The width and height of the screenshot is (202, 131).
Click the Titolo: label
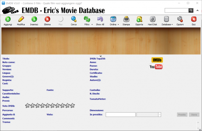[x=6, y=59]
